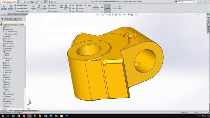Expand the Hole Wizard dropdown arrow
Viewport: 210px width, 118px height.
coord(39,11)
